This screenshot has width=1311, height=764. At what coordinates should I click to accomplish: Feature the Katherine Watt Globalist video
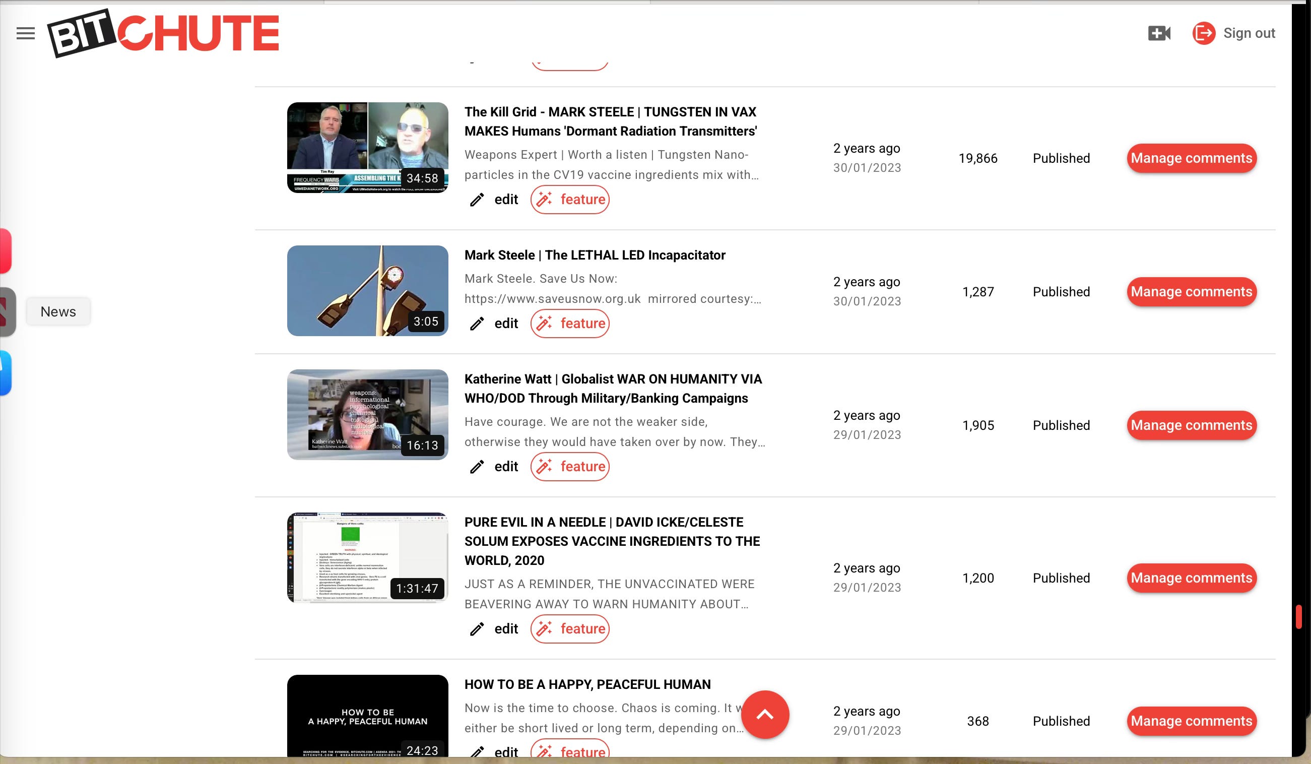(570, 466)
